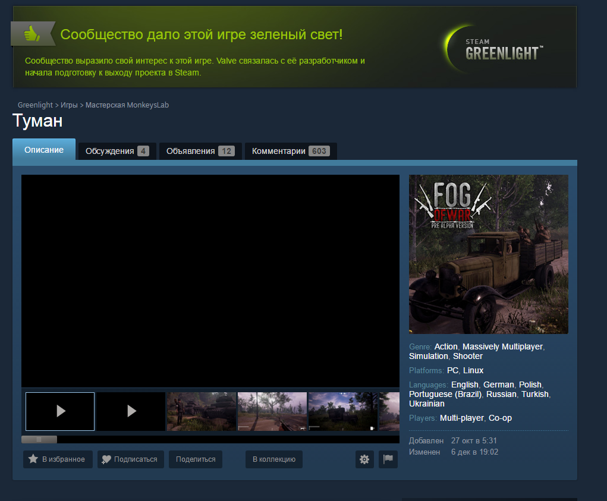Click the added date 27 окт в 5:31
Viewport: 607px width, 501px height.
click(x=474, y=440)
